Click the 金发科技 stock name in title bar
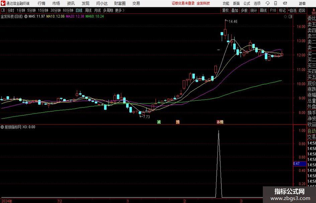 tap(203, 3)
